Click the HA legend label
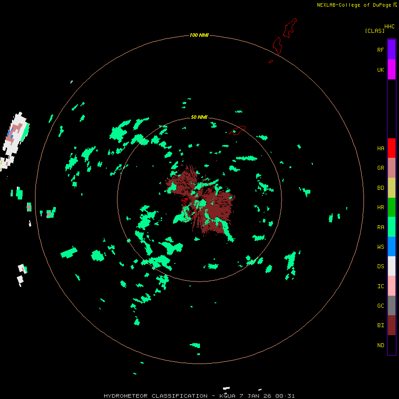The width and height of the screenshot is (399, 399). click(380, 148)
